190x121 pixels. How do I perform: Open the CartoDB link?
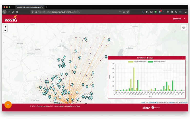point(171,103)
